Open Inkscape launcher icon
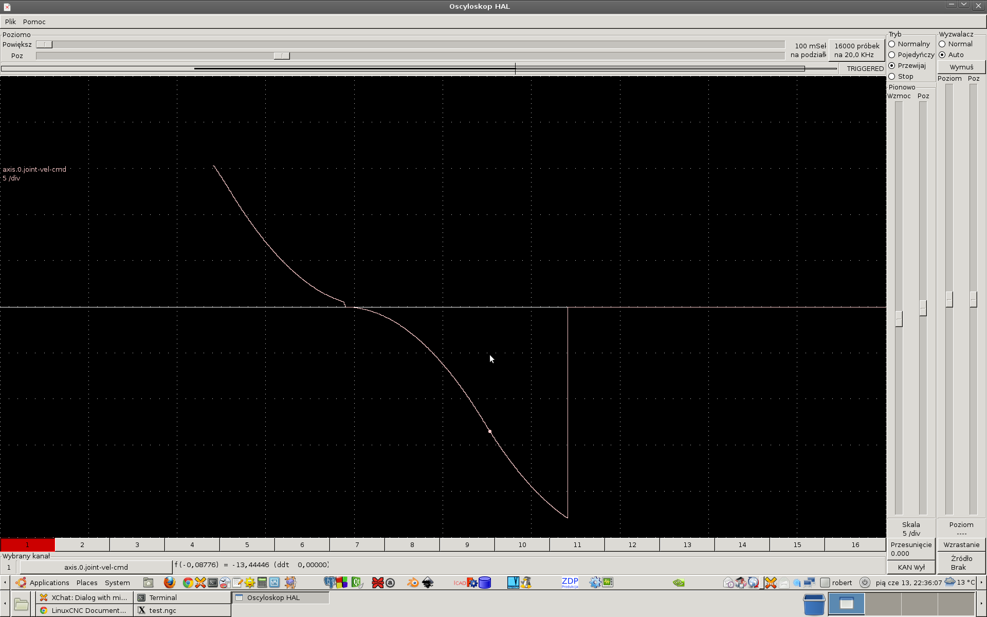This screenshot has width=987, height=617. click(428, 583)
